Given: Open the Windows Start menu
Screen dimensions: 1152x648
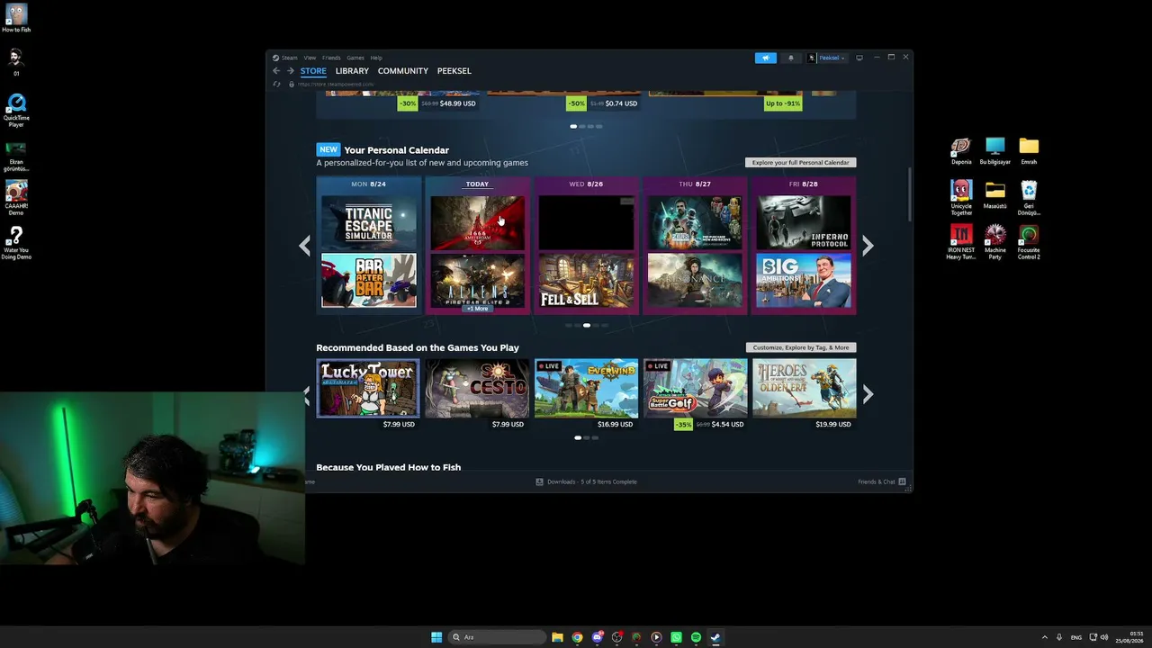Looking at the screenshot, I should [x=436, y=637].
